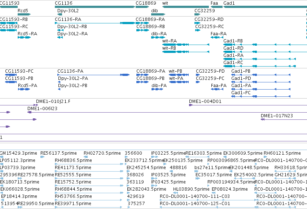Image resolution: width=307 pixels, height=209 pixels.
Task: Click the wit-PB protein label
Action: (x=175, y=71)
